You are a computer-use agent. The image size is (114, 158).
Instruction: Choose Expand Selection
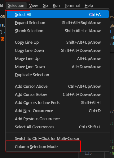(58, 23)
